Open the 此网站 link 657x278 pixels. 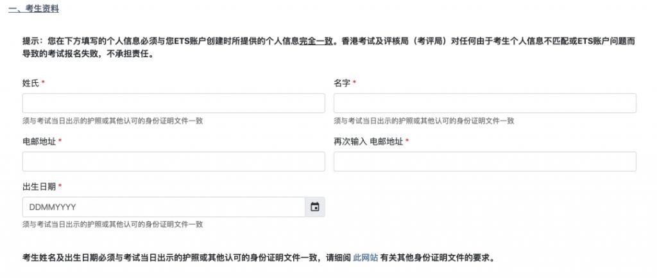pos(365,258)
